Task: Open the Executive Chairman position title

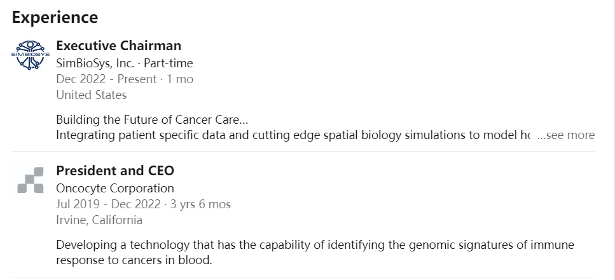Action: tap(118, 46)
